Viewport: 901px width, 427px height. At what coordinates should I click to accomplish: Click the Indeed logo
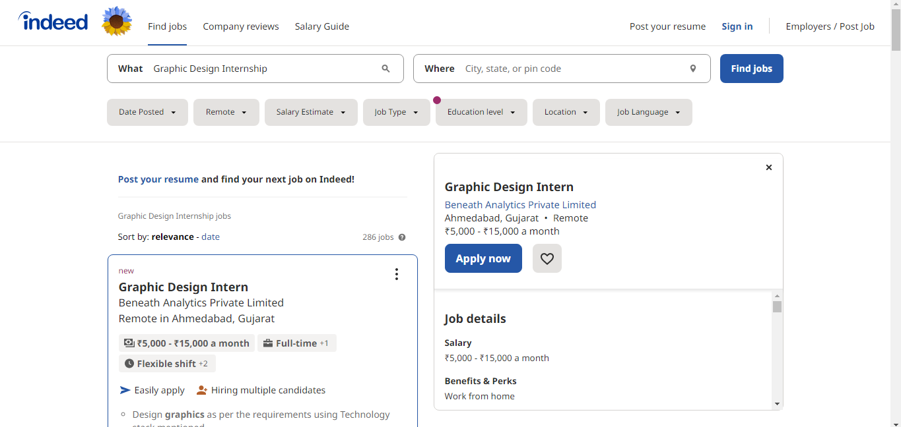click(x=53, y=22)
